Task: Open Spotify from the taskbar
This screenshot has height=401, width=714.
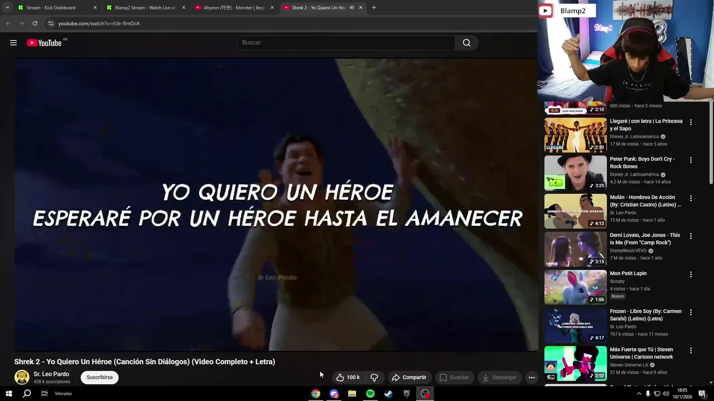Action: point(370,394)
